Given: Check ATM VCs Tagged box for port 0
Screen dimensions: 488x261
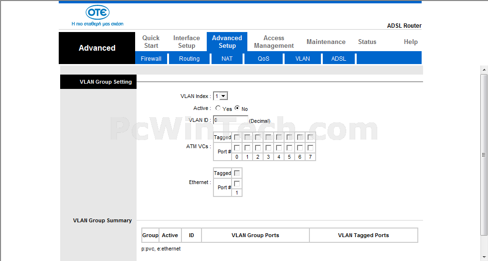Looking at the screenshot, I should [237, 137].
